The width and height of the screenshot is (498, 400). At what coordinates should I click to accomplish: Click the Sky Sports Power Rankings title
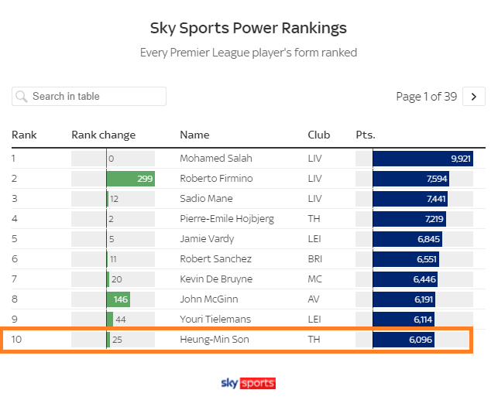pos(249,28)
